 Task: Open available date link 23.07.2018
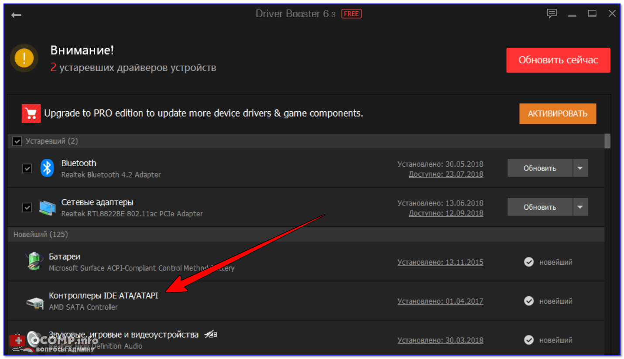(446, 174)
